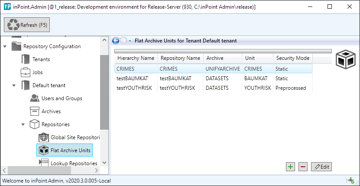The width and height of the screenshot is (360, 186).
Task: Click the UNIFYARCHIVE archive cell
Action: 223,69
